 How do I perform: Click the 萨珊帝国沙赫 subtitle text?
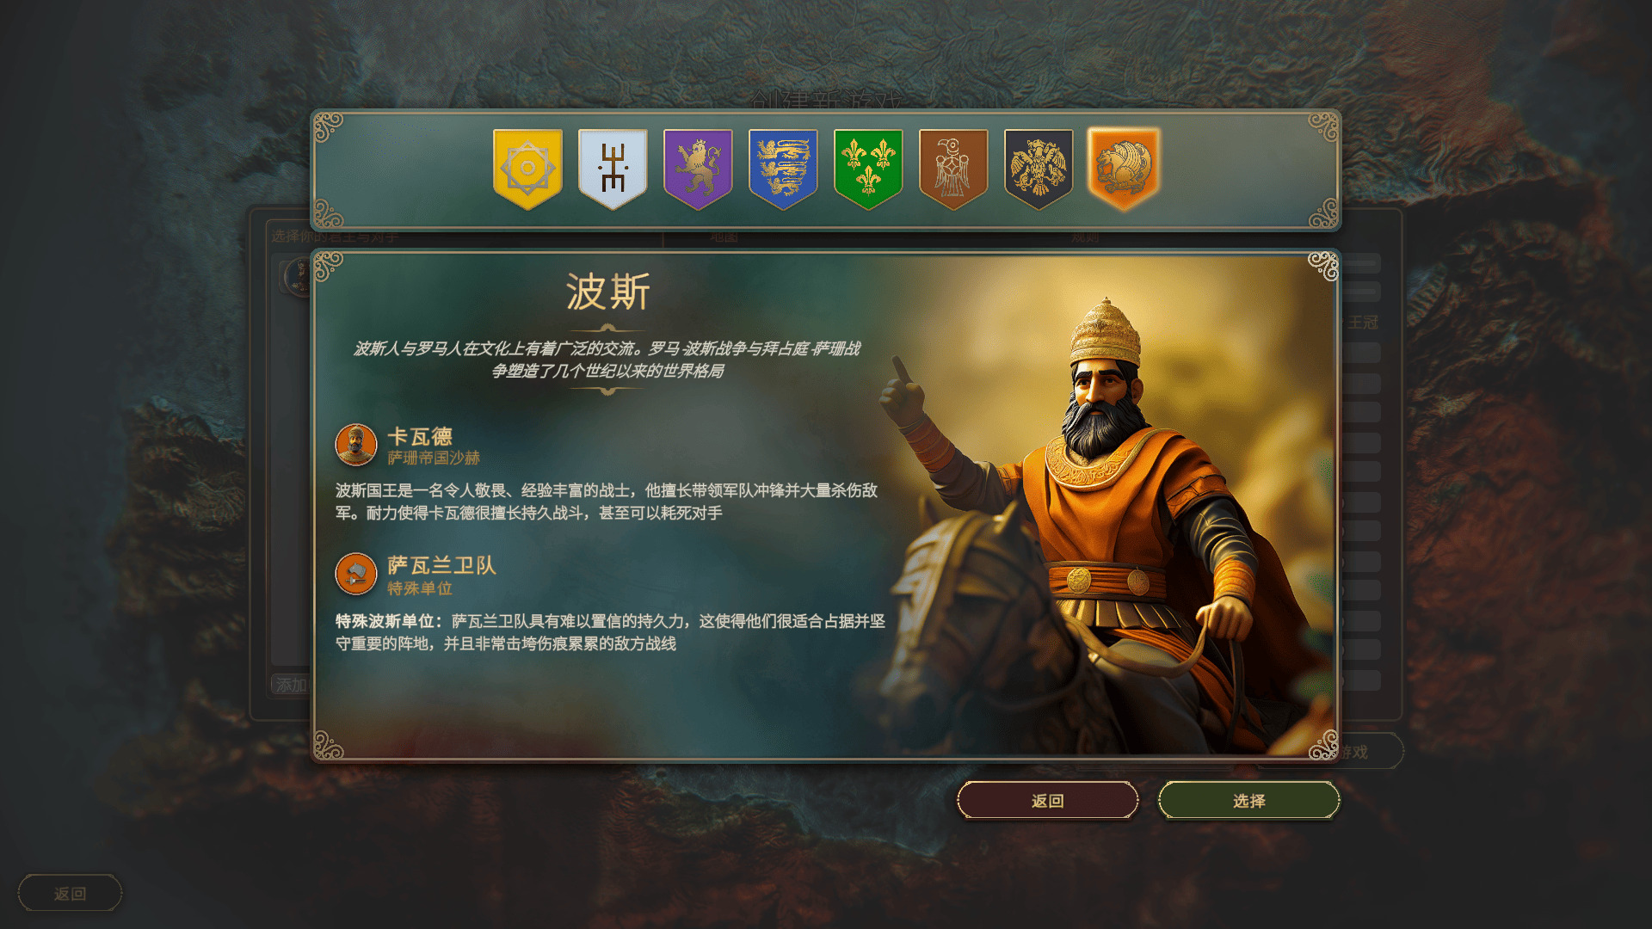pos(434,458)
